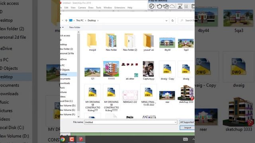Open the mosjid folder
255x143 pixels.
(92, 42)
